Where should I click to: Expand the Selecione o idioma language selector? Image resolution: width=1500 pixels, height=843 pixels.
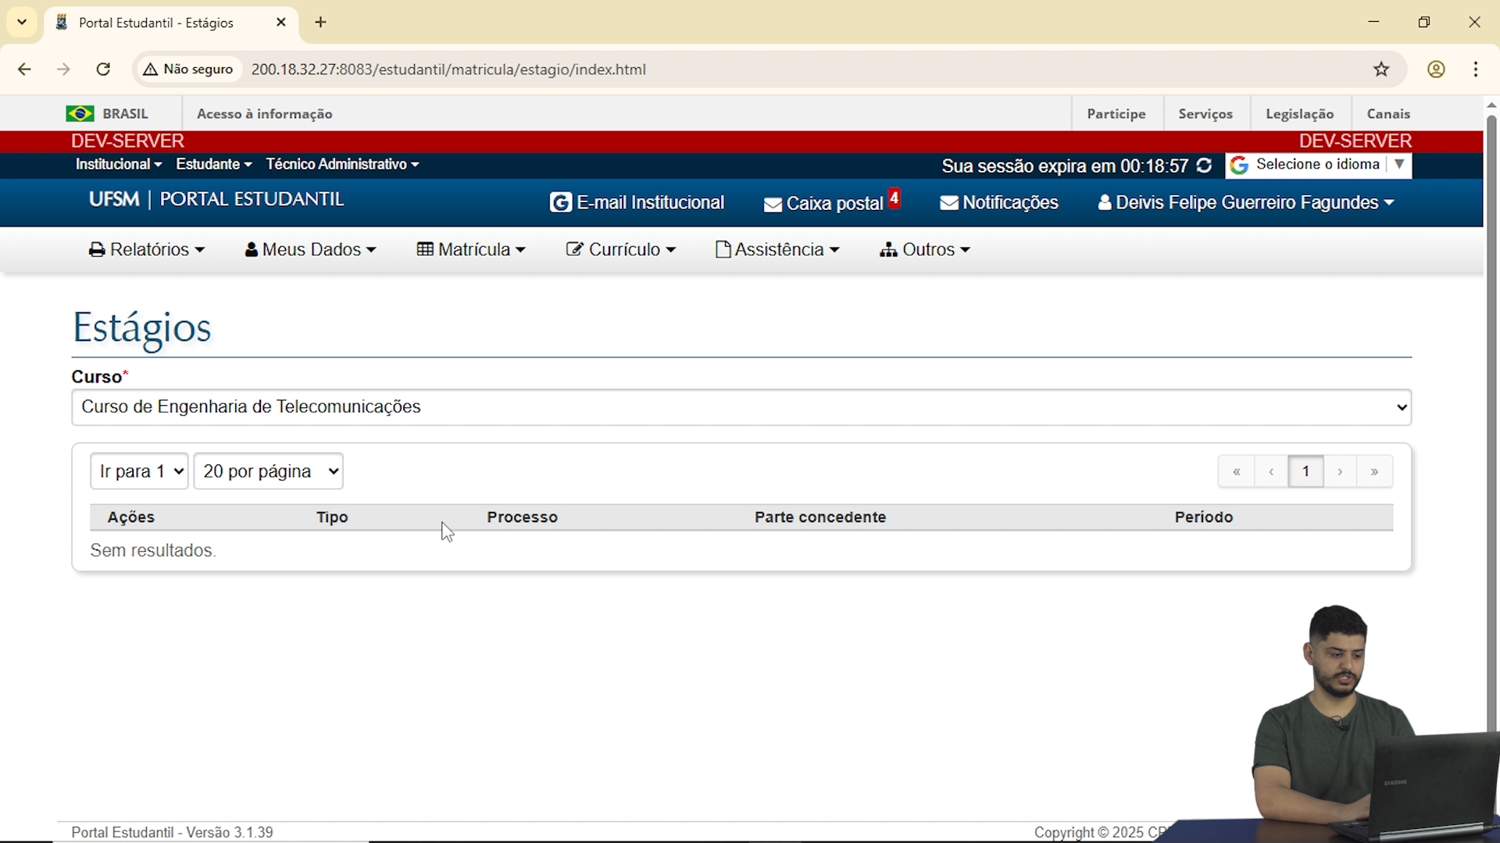(1319, 165)
